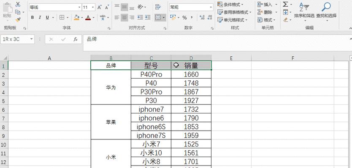352x168 pixels.
Task: Toggle align text right
Action: (132, 17)
